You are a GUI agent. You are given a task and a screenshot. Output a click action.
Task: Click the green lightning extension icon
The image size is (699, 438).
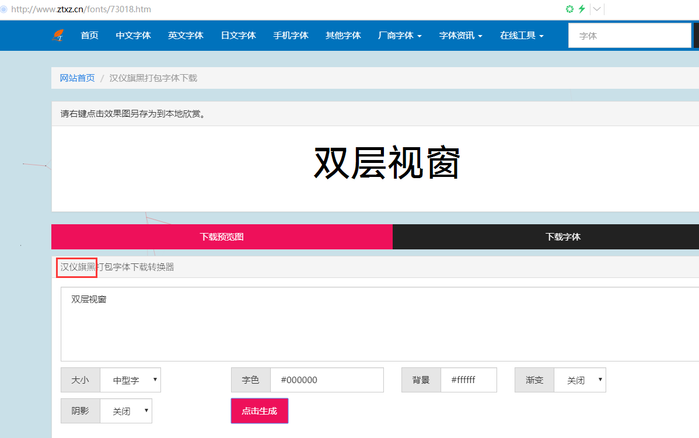[582, 9]
